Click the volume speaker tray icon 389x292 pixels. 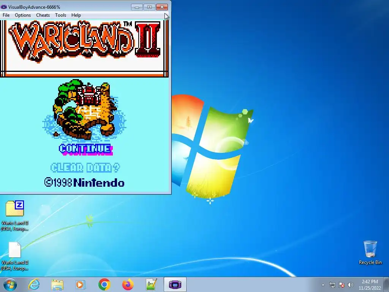pyautogui.click(x=350, y=285)
